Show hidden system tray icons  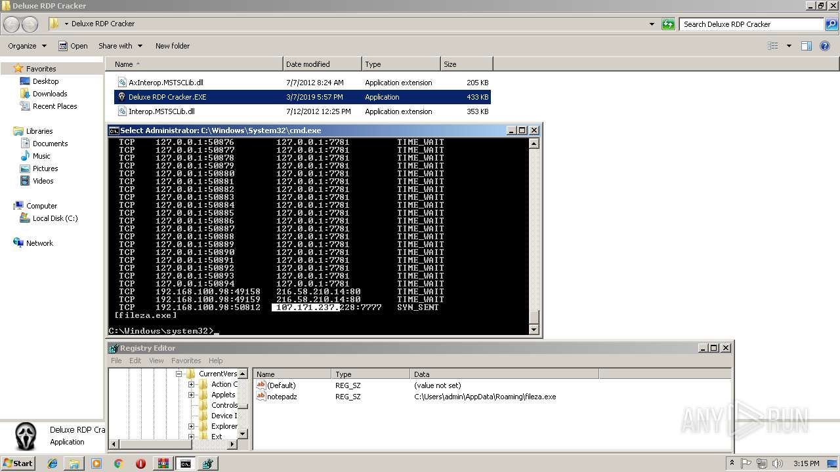(732, 463)
